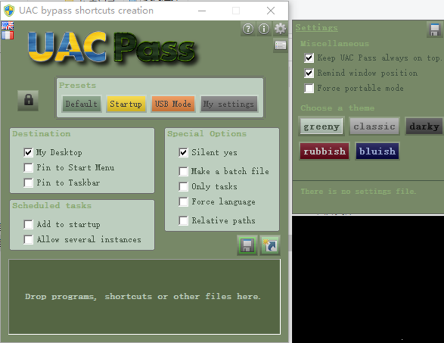Enable the Only tasks option

pyautogui.click(x=183, y=186)
